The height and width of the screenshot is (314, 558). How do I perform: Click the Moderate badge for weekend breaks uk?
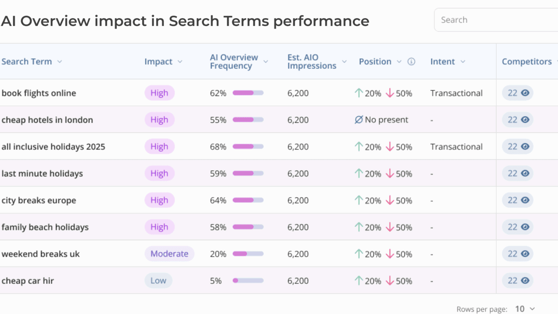pyautogui.click(x=169, y=254)
